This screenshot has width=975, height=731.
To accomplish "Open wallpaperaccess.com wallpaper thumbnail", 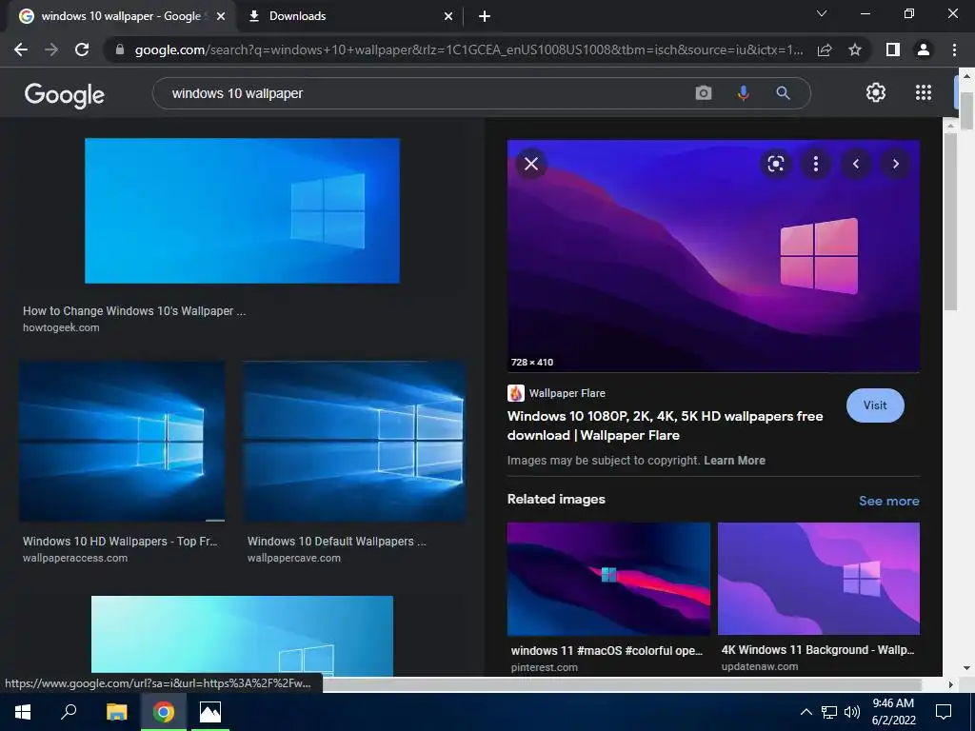I will click(x=122, y=442).
